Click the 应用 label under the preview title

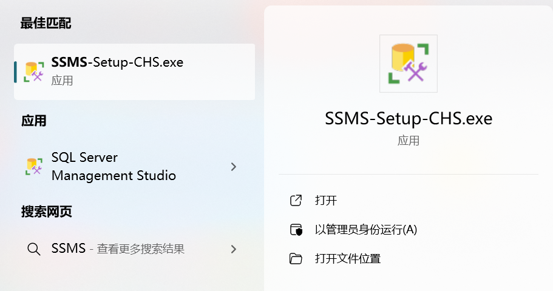(x=409, y=141)
